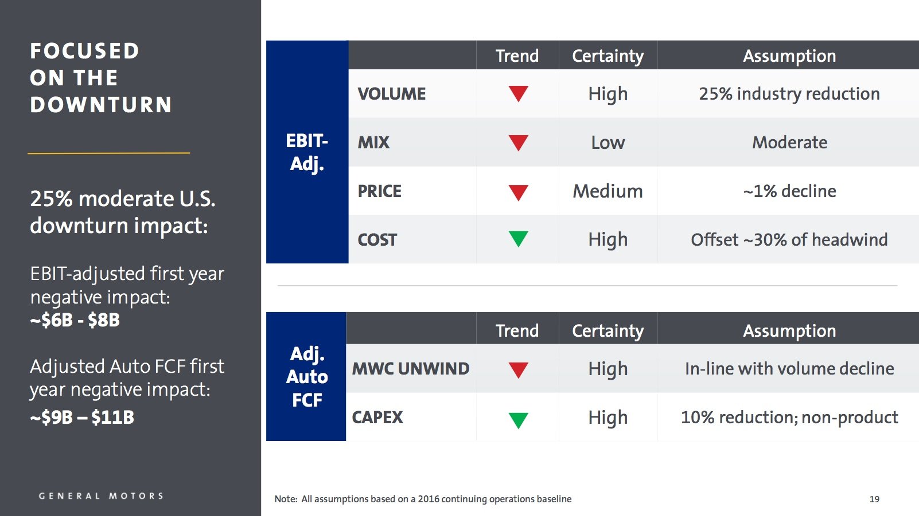Select the red triangle in PRICE row
919x516 pixels.
(518, 192)
